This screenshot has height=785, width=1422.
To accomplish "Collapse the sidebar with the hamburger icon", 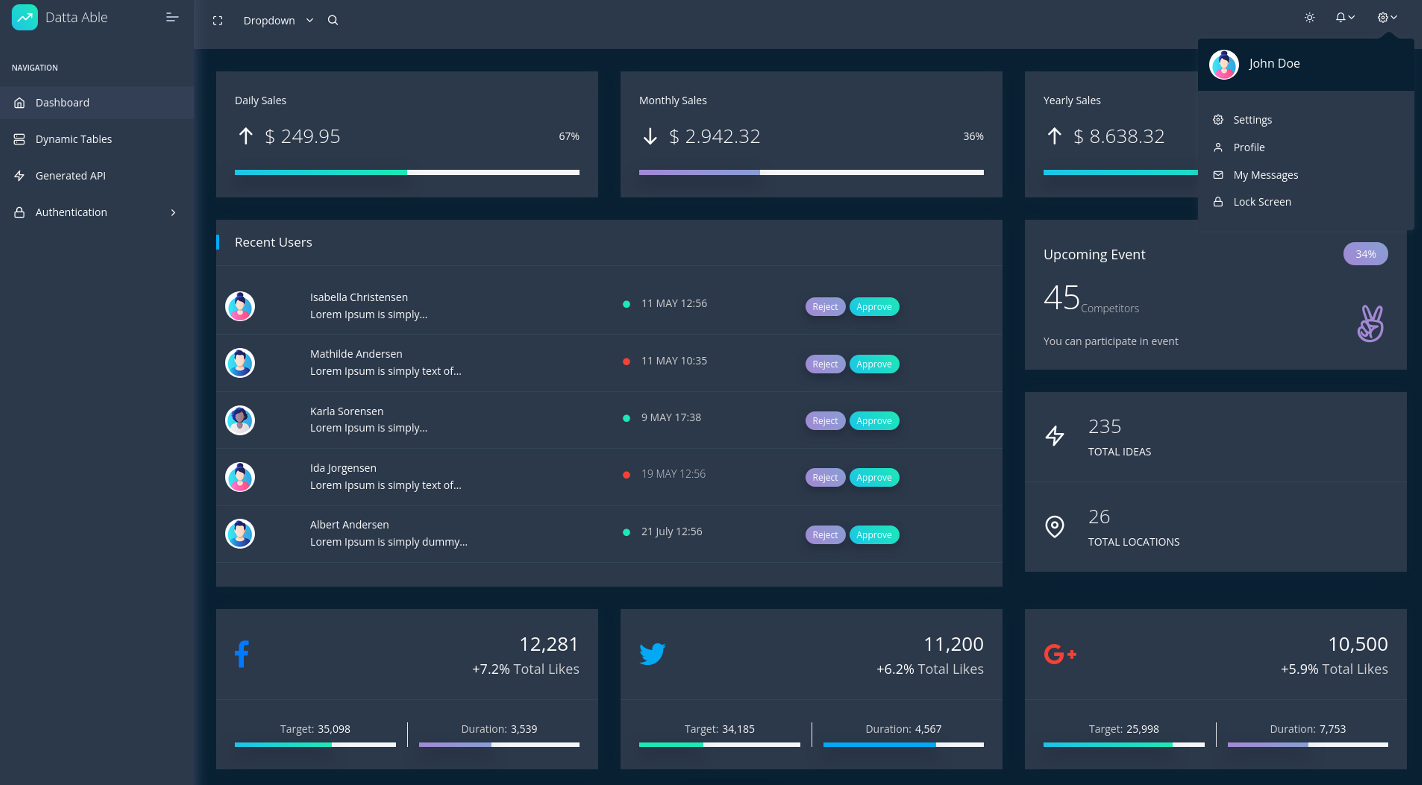I will [172, 18].
